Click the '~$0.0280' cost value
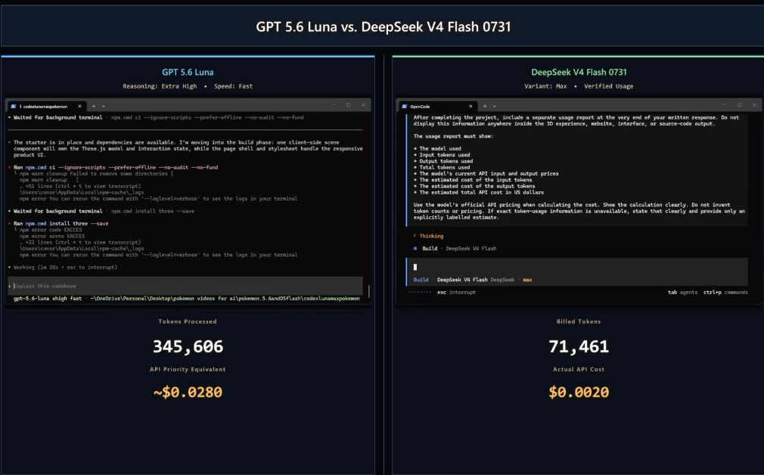Viewport: 764px width, 475px height. point(188,393)
